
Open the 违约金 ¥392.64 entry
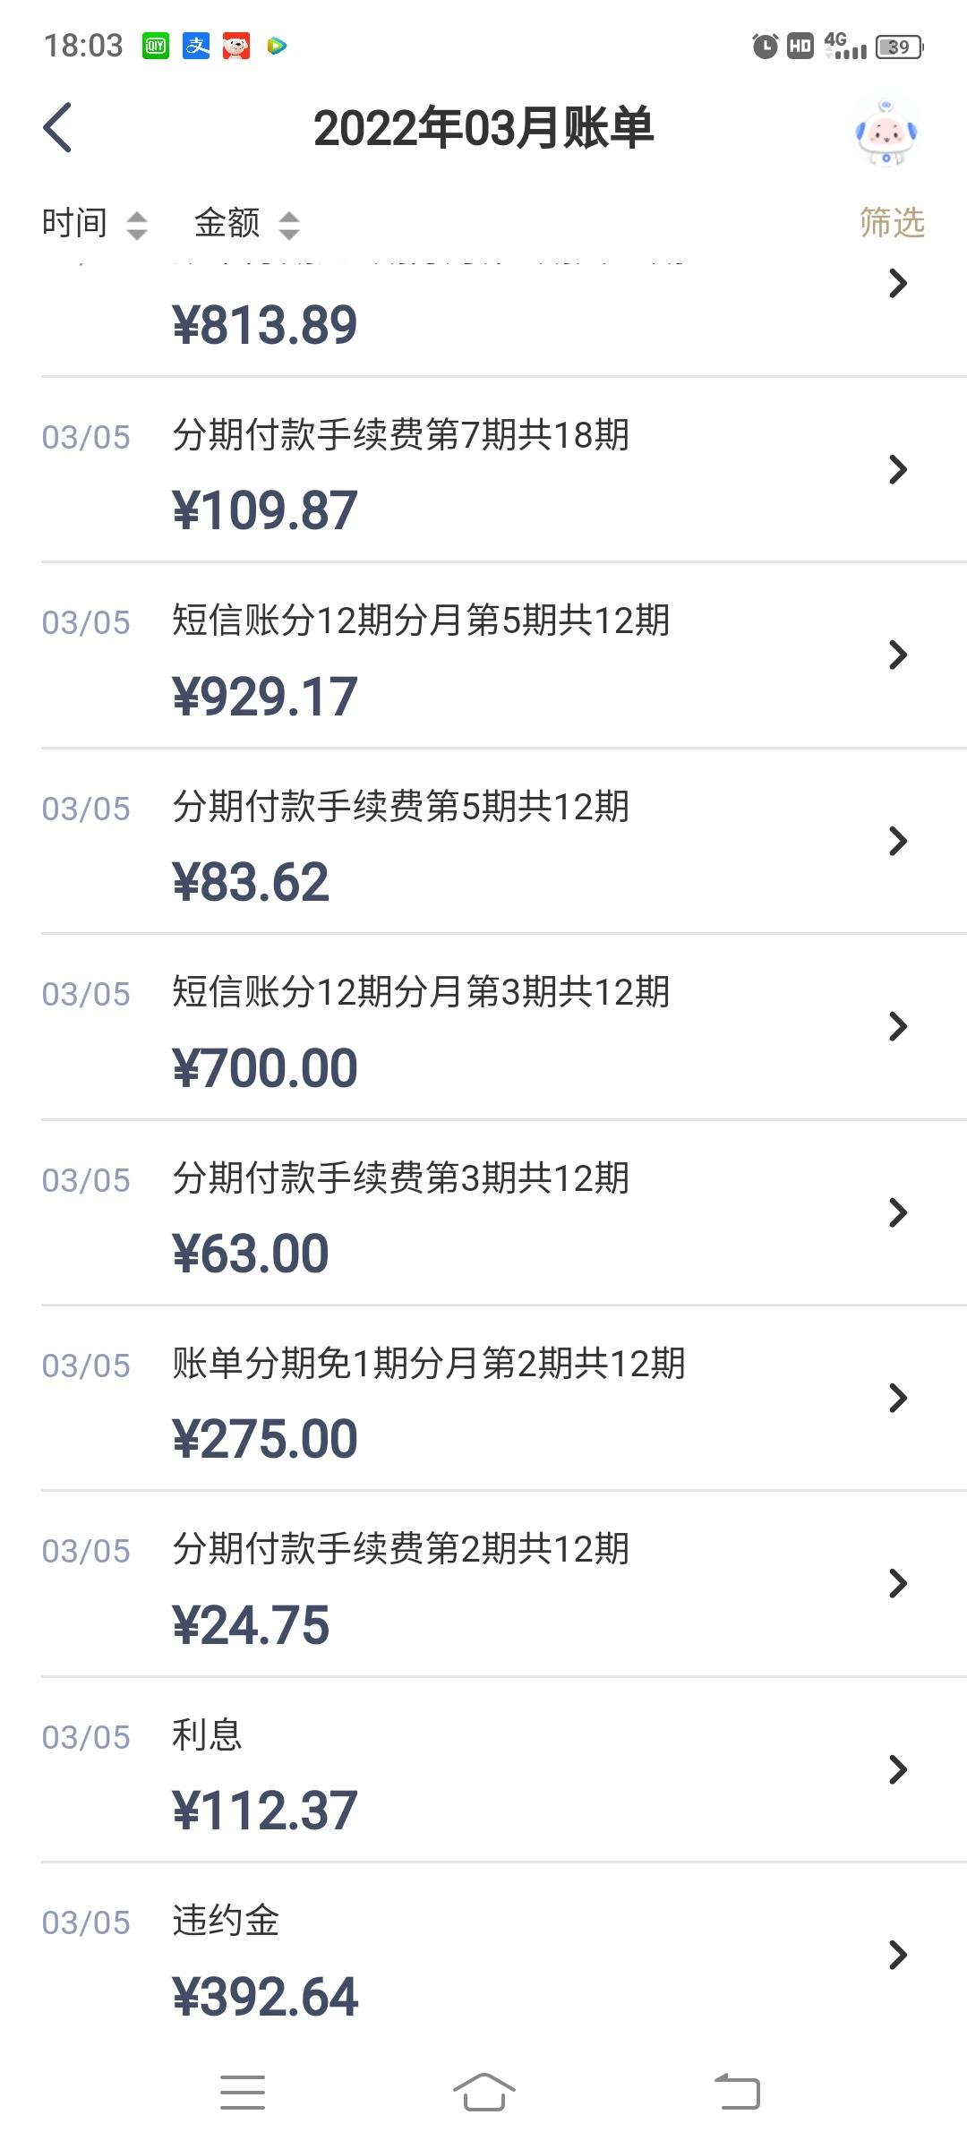pos(504,1956)
